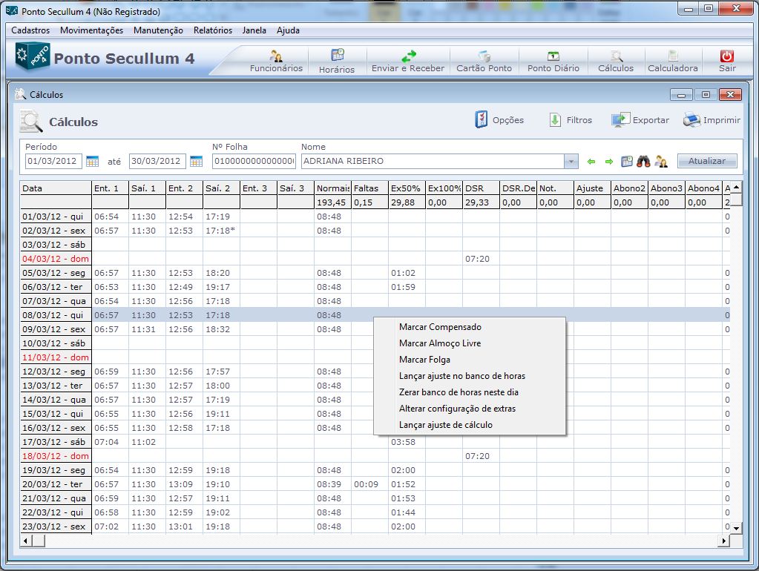This screenshot has height=571, width=759.
Task: Click horizontal scrollbar left arrow
Action: tap(26, 541)
